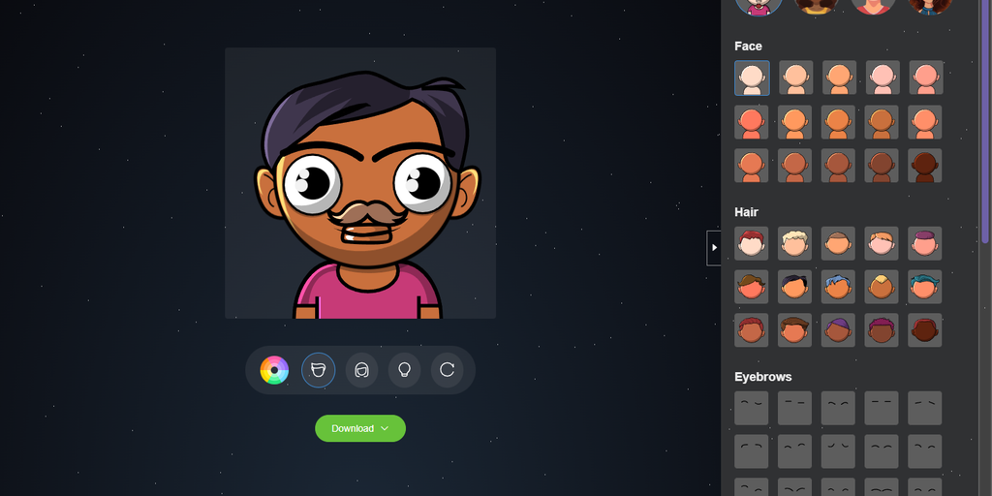992x496 pixels.
Task: Choose the lightest cream skin tone face
Action: pyautogui.click(x=752, y=77)
